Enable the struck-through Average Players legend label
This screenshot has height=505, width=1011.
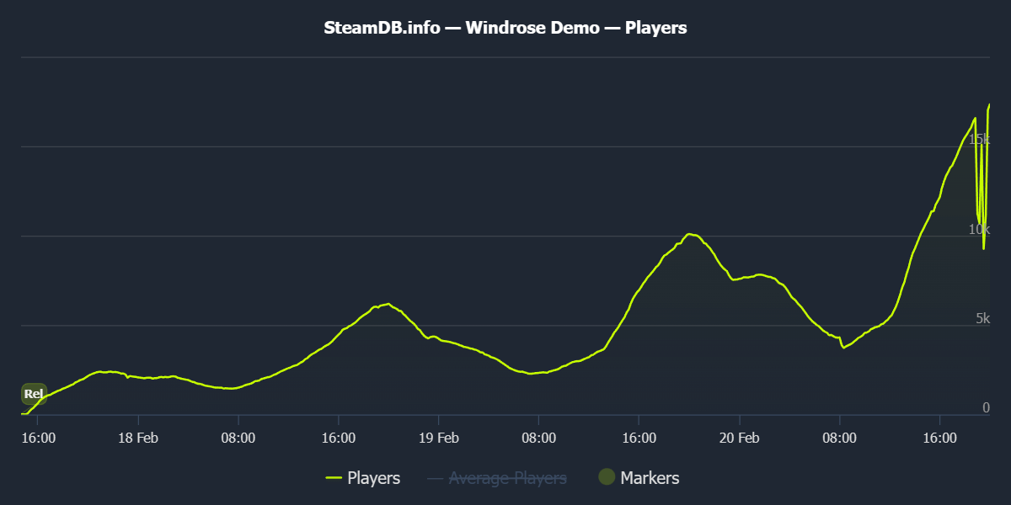tap(507, 478)
